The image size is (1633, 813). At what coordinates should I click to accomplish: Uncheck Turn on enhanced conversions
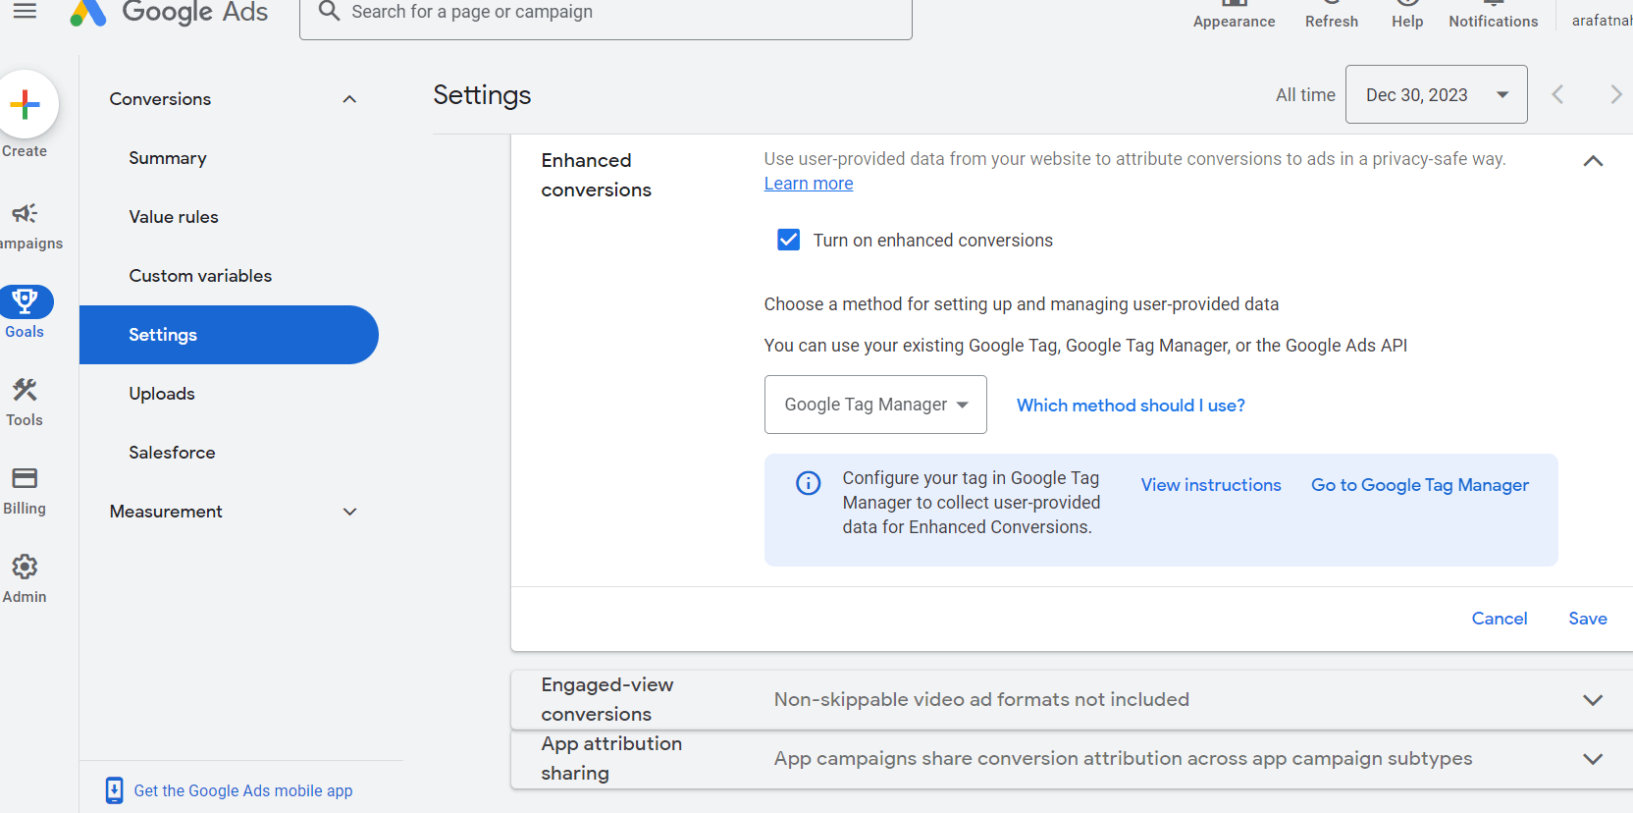[788, 240]
